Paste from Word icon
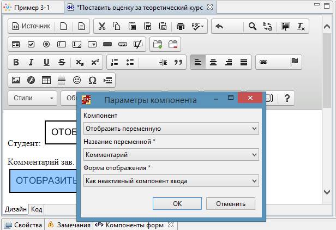 point(163,26)
